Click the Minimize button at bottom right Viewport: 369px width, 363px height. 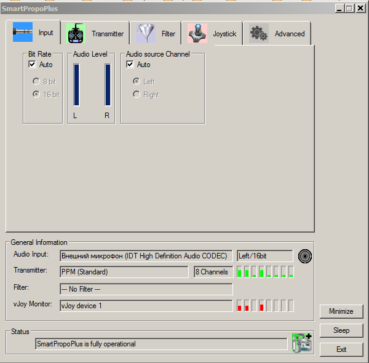[341, 311]
